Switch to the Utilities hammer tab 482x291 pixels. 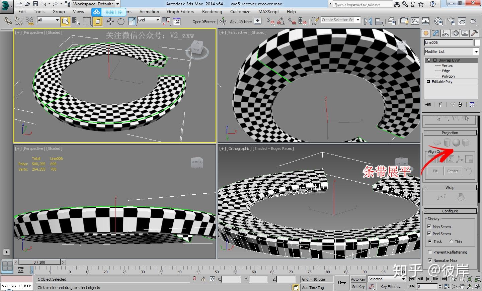point(474,33)
